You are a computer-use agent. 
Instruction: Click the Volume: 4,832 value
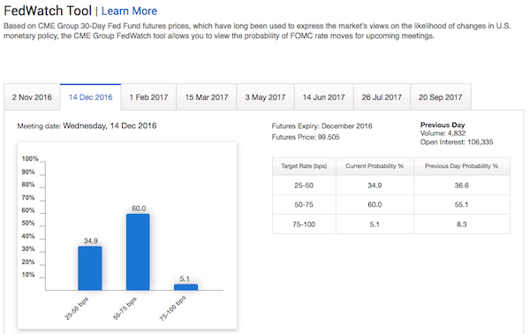point(443,133)
